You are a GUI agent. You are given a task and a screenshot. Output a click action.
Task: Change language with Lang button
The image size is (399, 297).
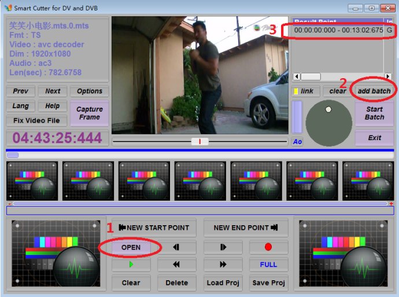pyautogui.click(x=21, y=106)
